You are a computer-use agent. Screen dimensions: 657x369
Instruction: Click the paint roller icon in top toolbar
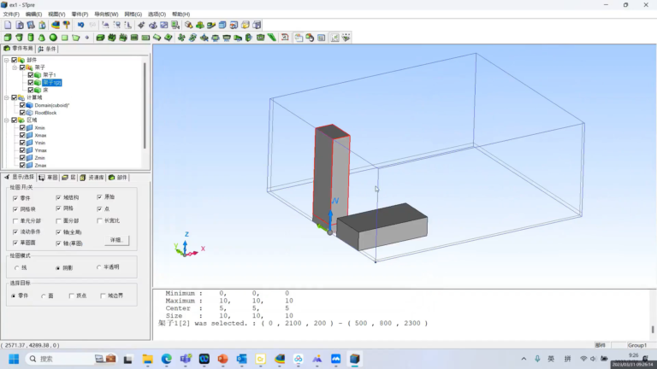point(67,25)
